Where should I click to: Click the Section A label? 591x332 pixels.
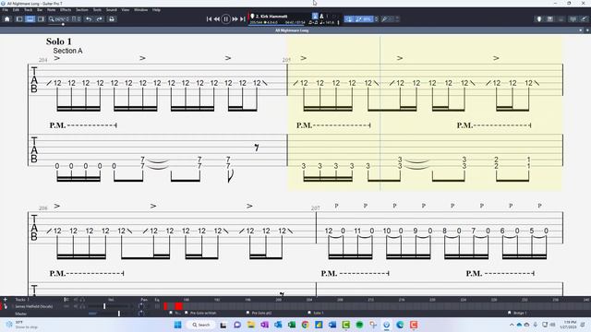click(67, 51)
